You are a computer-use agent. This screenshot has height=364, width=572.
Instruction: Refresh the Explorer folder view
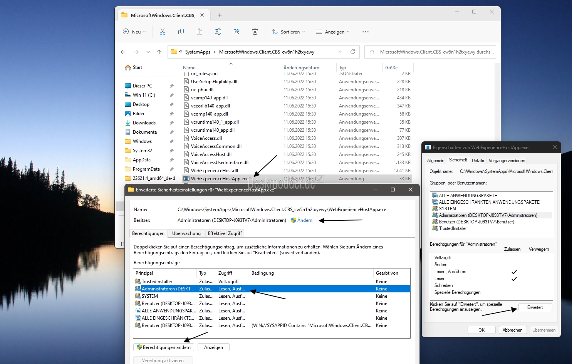click(352, 52)
